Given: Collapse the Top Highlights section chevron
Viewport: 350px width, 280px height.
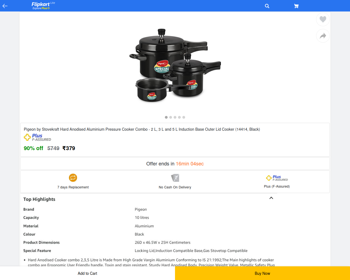Looking at the screenshot, I should pyautogui.click(x=271, y=198).
